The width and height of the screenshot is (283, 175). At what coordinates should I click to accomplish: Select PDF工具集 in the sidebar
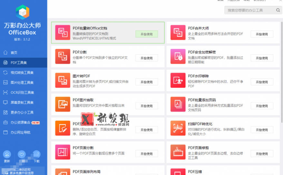tap(24, 63)
